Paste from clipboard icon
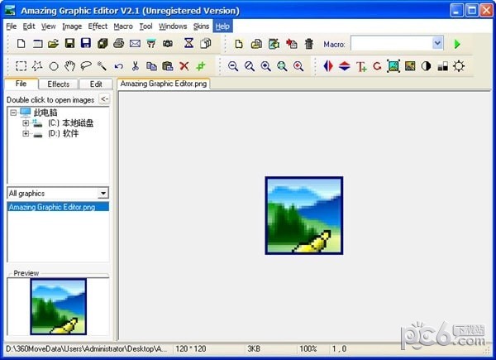Viewport: 496px width, 360px height. pyautogui.click(x=168, y=66)
